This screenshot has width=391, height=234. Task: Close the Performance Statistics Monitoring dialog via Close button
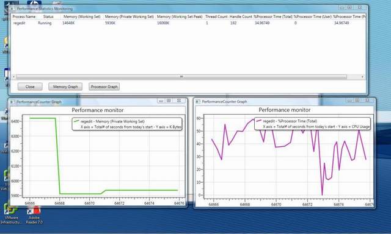[x=30, y=87]
